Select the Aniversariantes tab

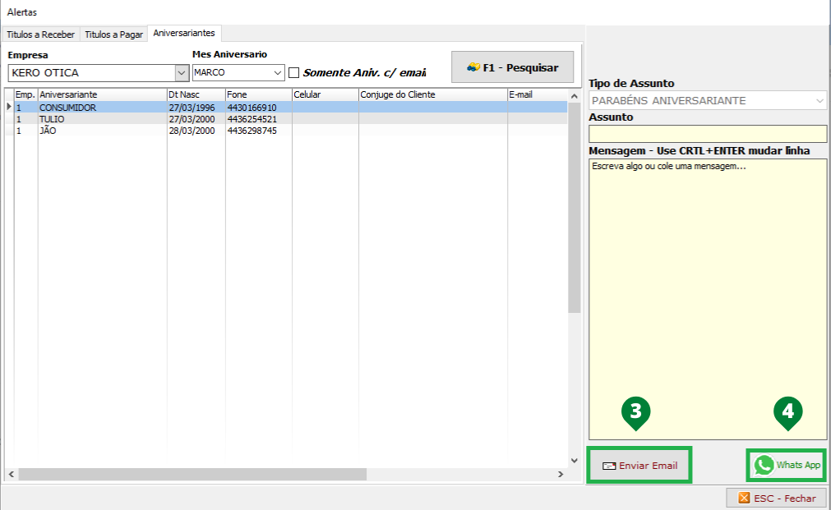coord(184,33)
